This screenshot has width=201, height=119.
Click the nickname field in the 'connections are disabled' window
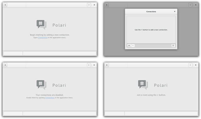(13, 113)
